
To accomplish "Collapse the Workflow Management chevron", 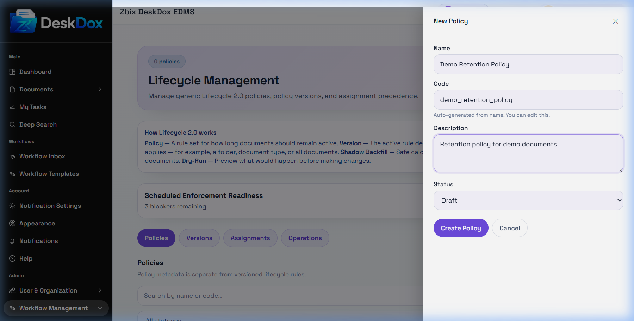I will [100, 308].
